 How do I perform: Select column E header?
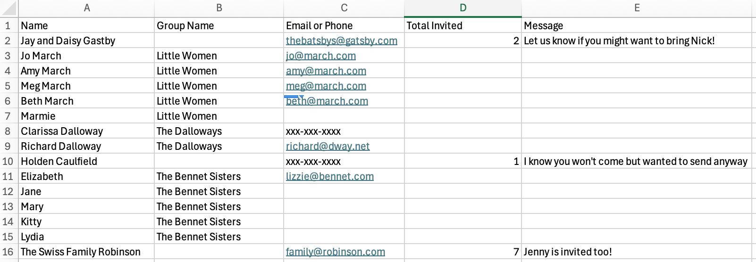637,8
